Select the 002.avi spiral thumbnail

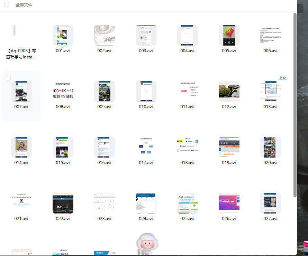coord(104,35)
